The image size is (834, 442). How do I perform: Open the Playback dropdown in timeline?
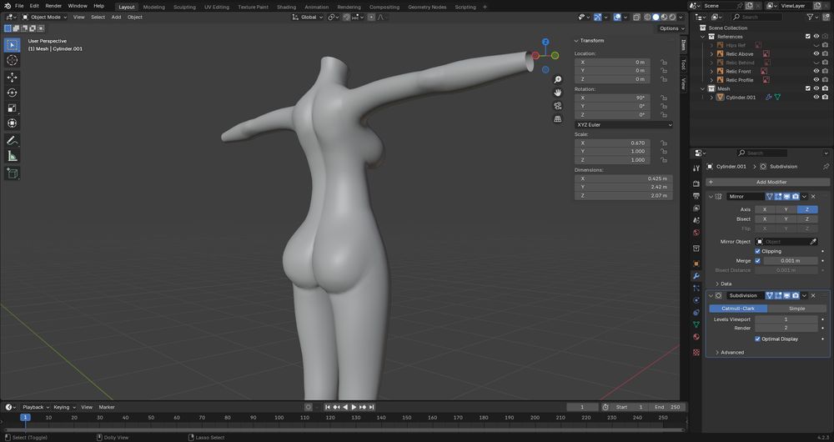[35, 407]
